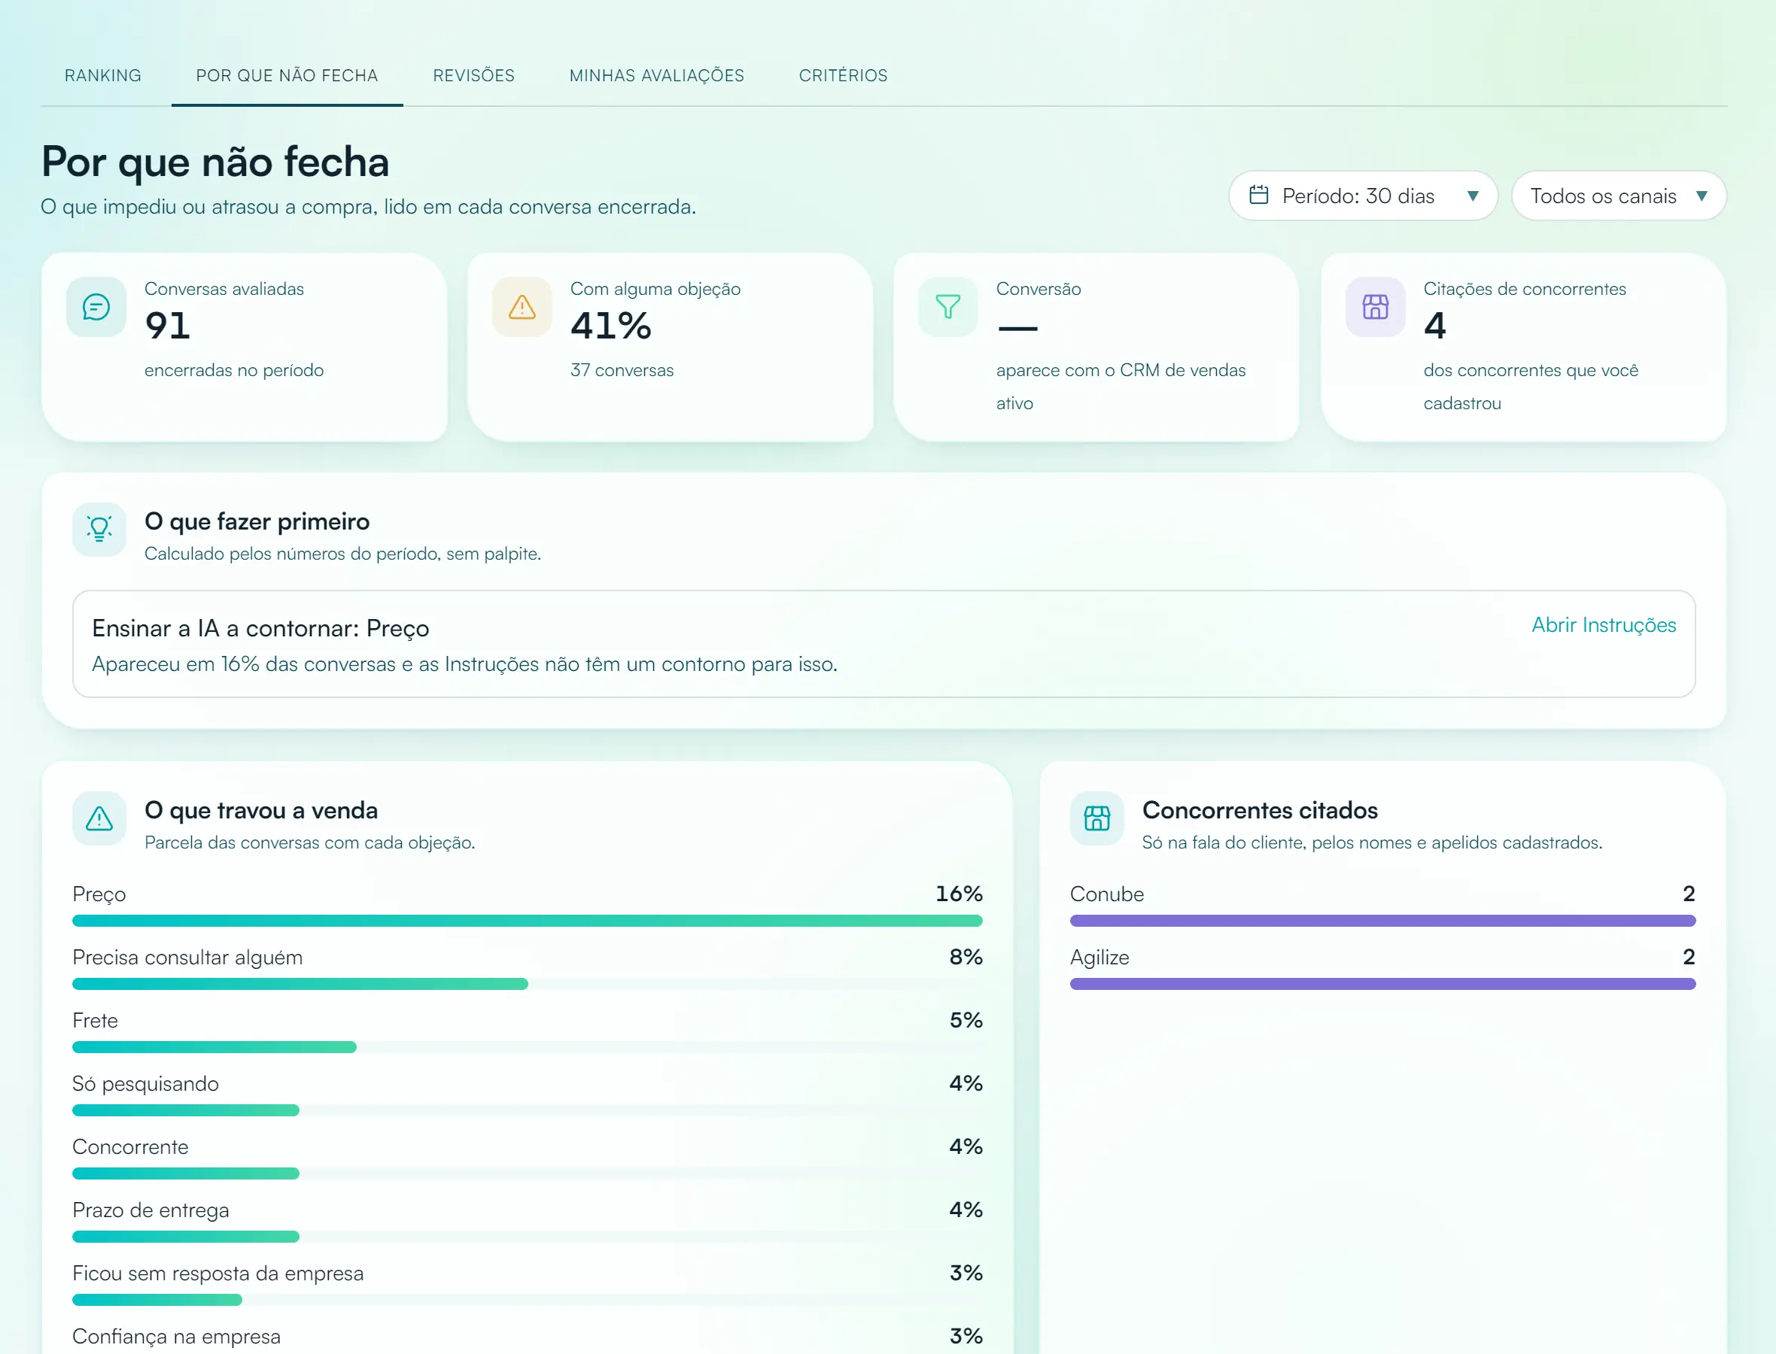Click the Concorrente objection label
This screenshot has width=1776, height=1354.
pyautogui.click(x=131, y=1147)
